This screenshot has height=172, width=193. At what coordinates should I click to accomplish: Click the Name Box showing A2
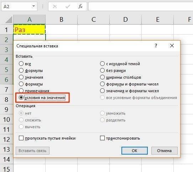click(19, 6)
